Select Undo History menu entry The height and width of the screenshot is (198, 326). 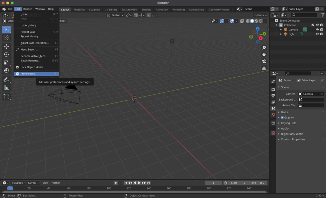point(36,25)
